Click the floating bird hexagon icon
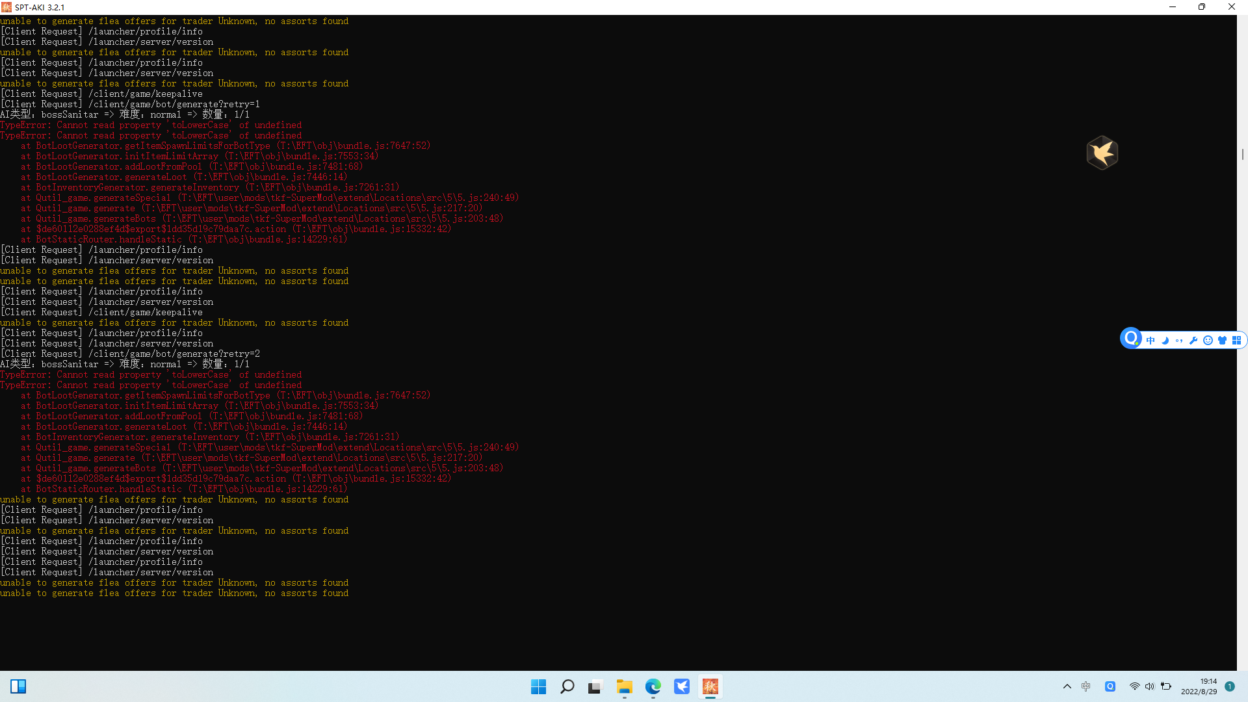The image size is (1248, 702). coord(1102,153)
